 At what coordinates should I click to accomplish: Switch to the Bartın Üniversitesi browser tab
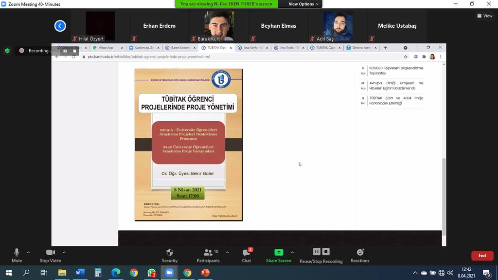coord(180,47)
